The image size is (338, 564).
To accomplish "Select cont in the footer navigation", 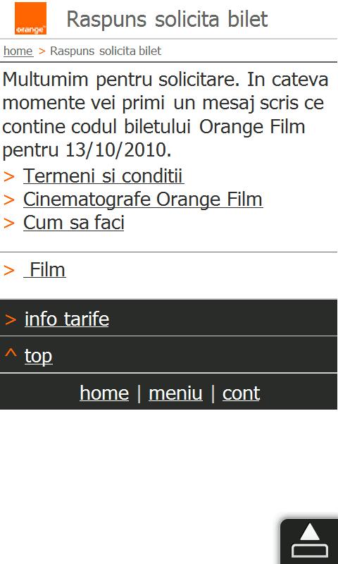I will tap(241, 393).
